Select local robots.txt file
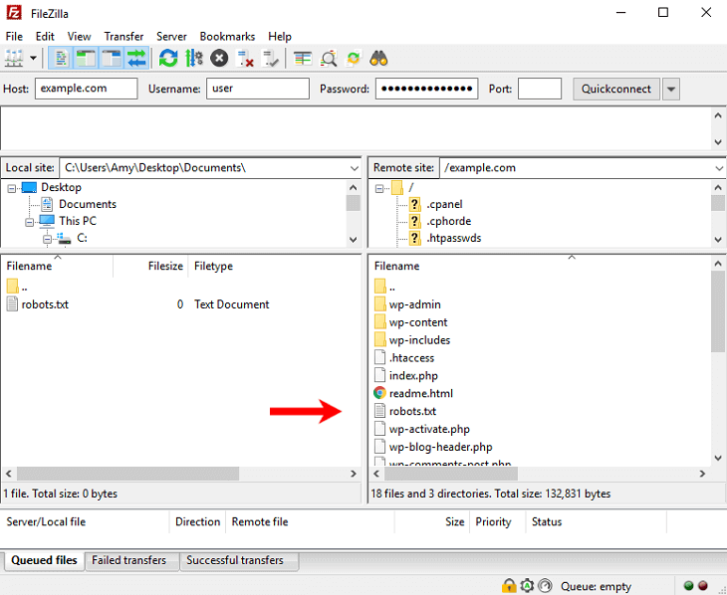727x595 pixels. point(45,304)
